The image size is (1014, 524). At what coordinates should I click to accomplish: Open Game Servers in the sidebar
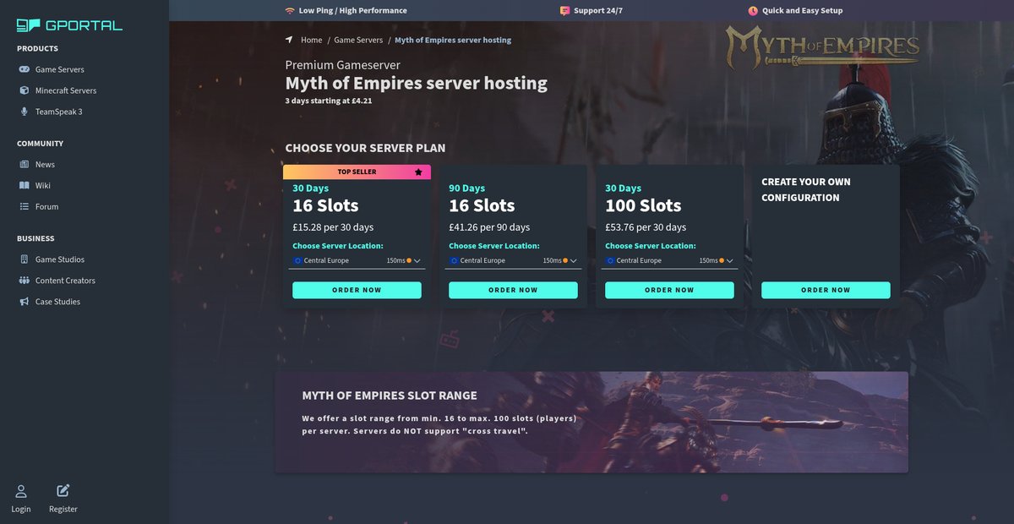pyautogui.click(x=59, y=69)
